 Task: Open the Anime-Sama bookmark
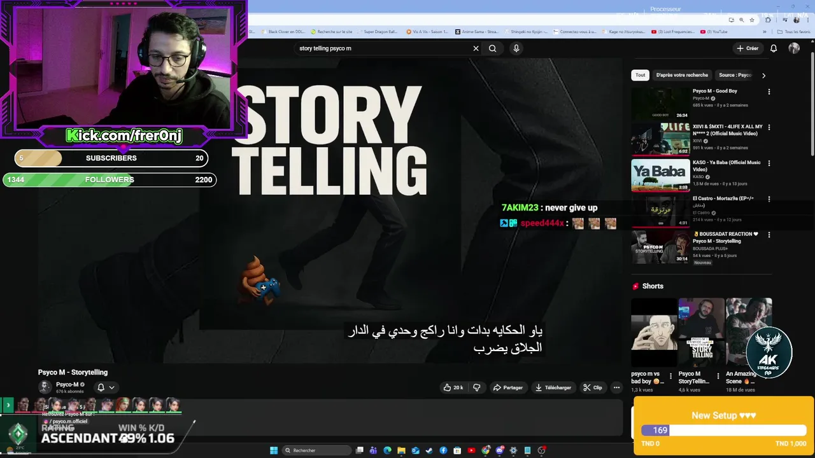pos(476,32)
